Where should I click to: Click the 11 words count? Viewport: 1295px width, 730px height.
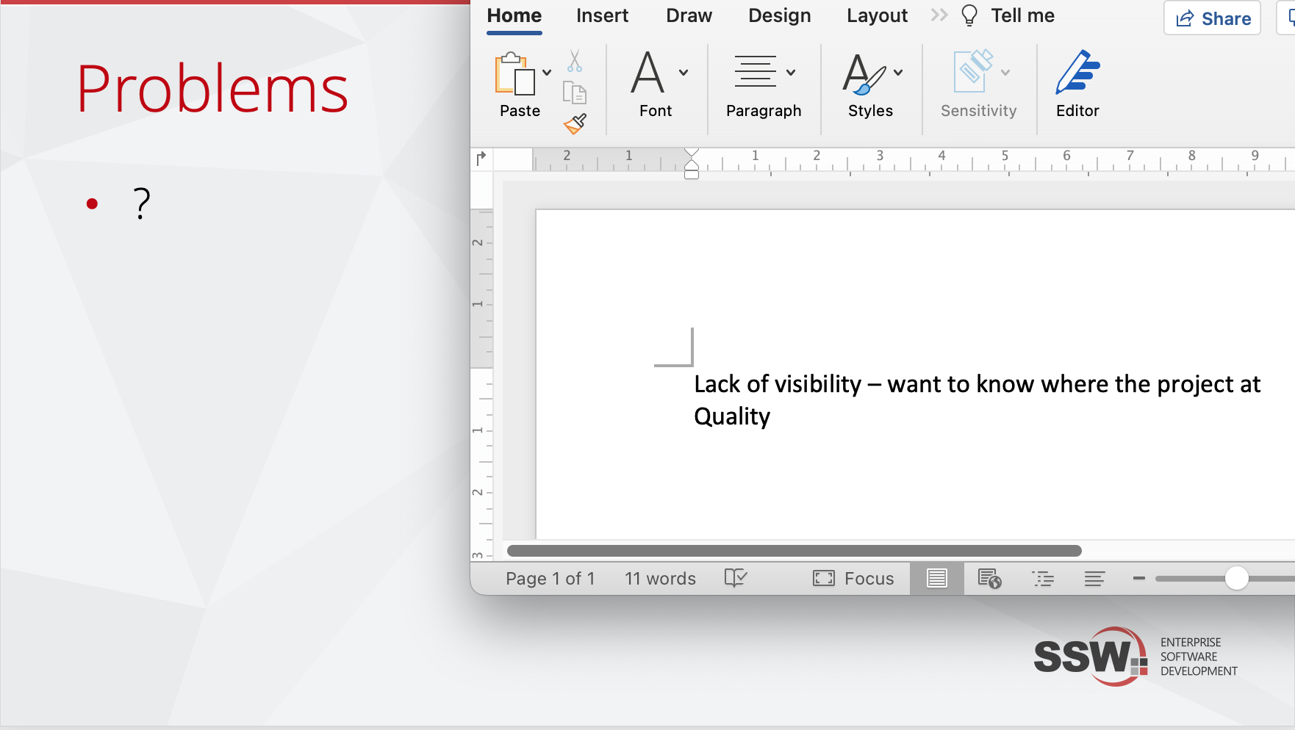[660, 579]
